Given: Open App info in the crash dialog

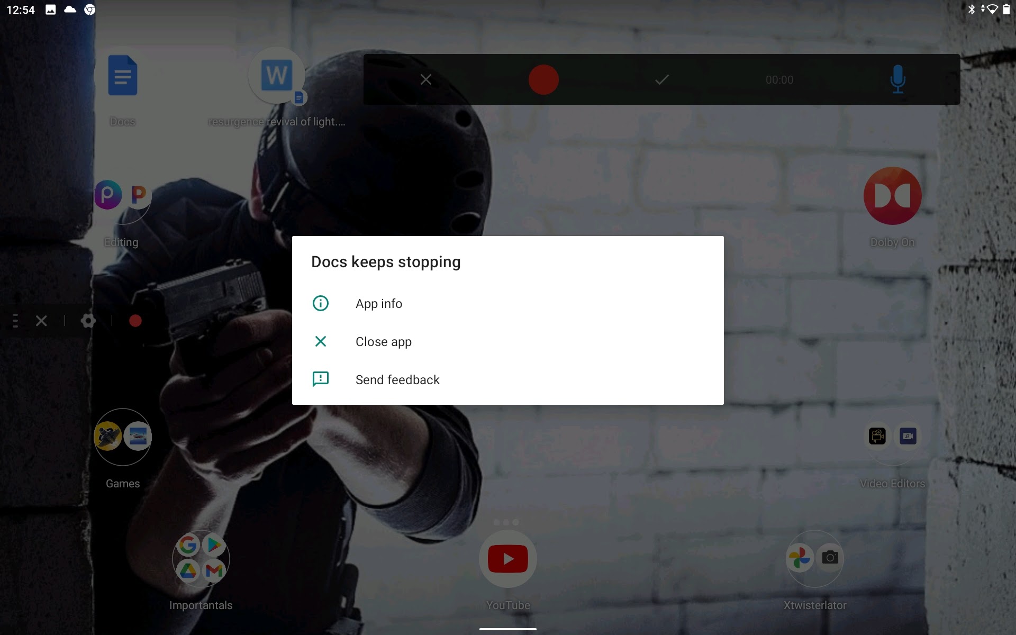Looking at the screenshot, I should [x=379, y=304].
